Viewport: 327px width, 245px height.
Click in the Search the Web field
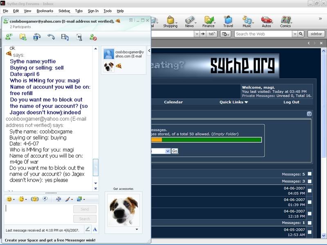(x=263, y=34)
